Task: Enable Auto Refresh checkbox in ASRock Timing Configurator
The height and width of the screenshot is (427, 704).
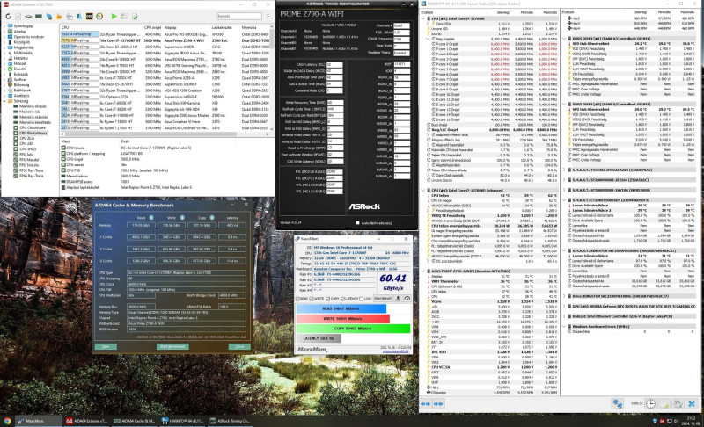Action: coord(357,222)
